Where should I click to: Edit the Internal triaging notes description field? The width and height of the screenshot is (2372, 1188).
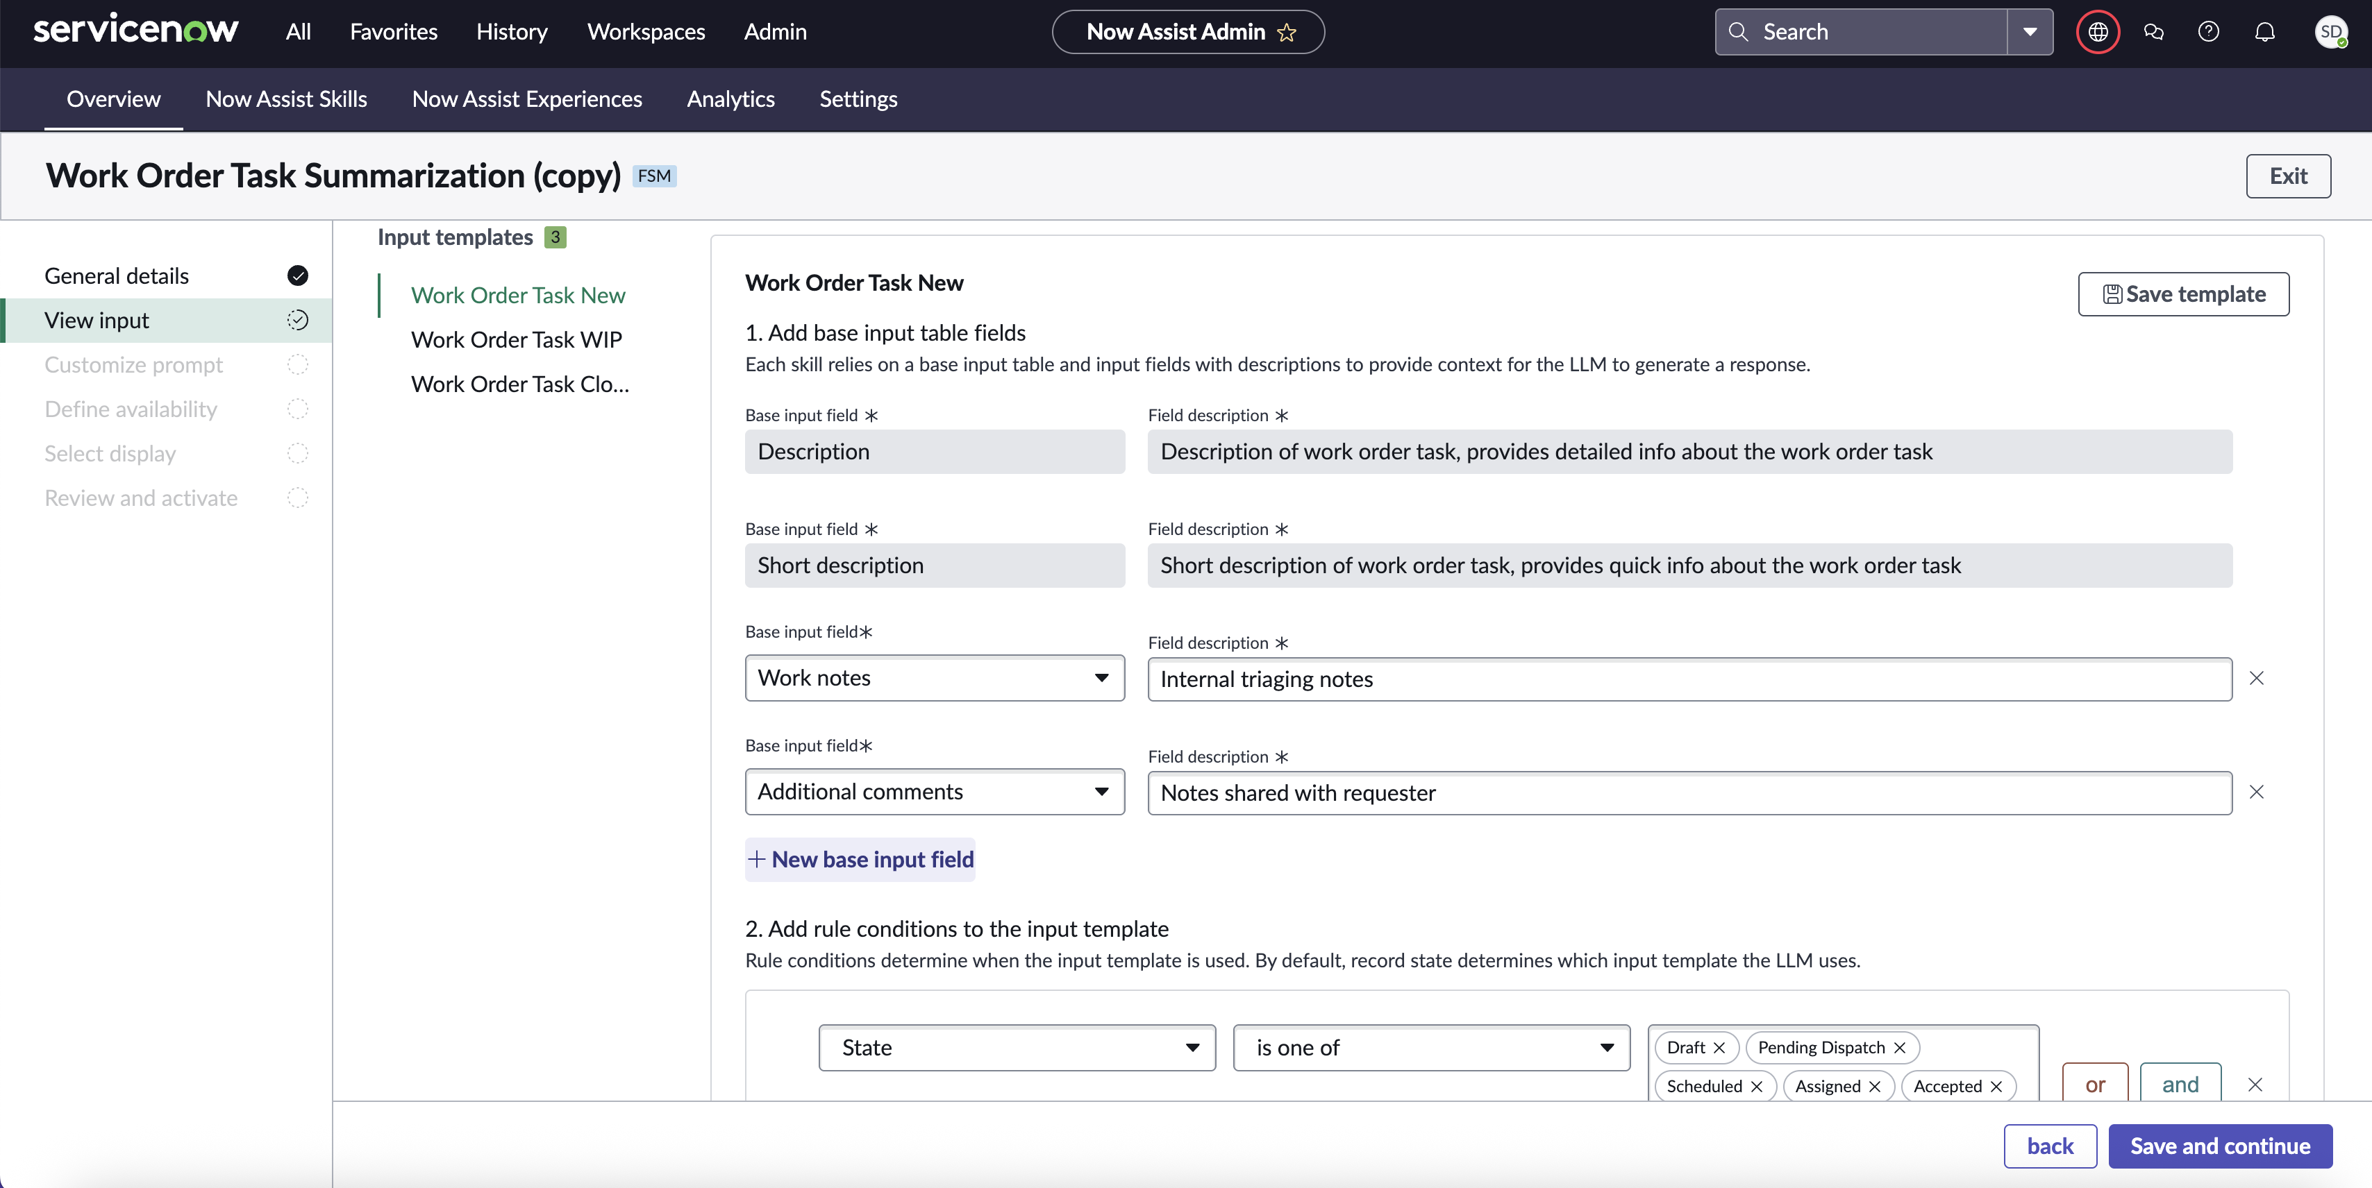point(1689,679)
